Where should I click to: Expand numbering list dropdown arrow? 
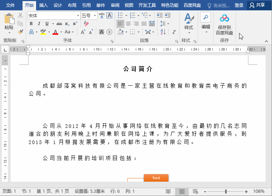pyautogui.click(x=138, y=15)
